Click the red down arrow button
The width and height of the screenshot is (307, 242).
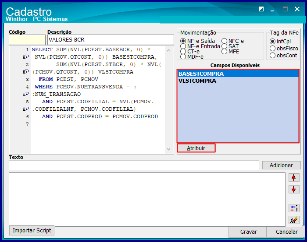(x=294, y=189)
